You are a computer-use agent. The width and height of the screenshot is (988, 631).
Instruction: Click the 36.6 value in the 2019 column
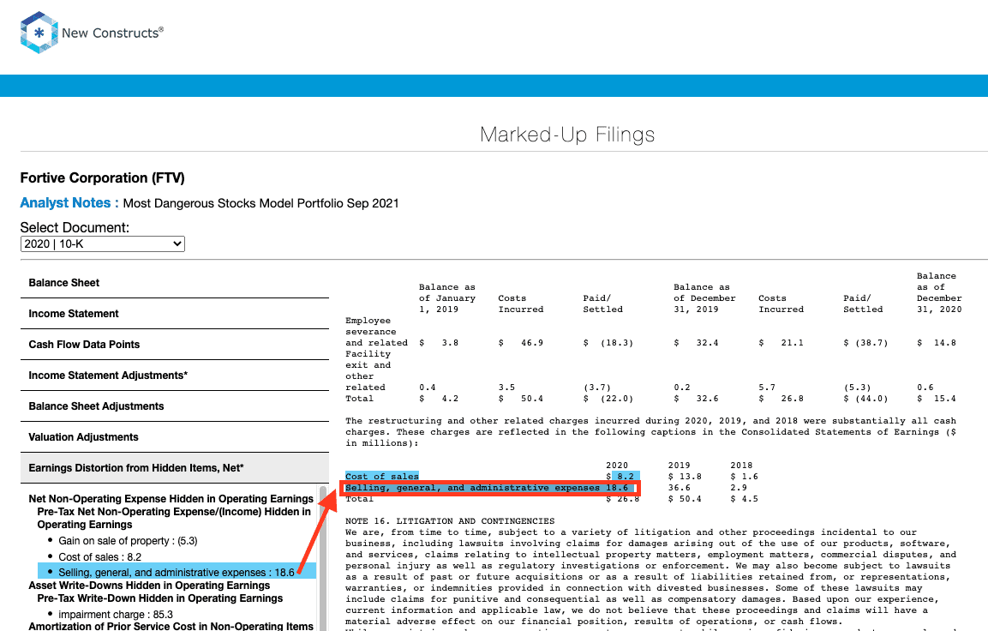[x=680, y=488]
